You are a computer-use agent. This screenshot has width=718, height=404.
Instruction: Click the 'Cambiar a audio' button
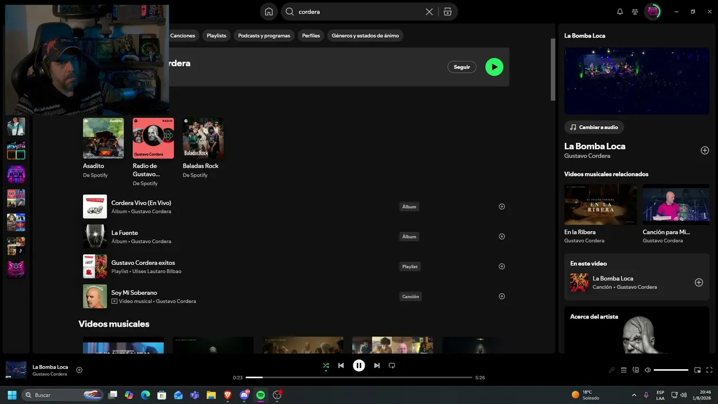click(594, 127)
